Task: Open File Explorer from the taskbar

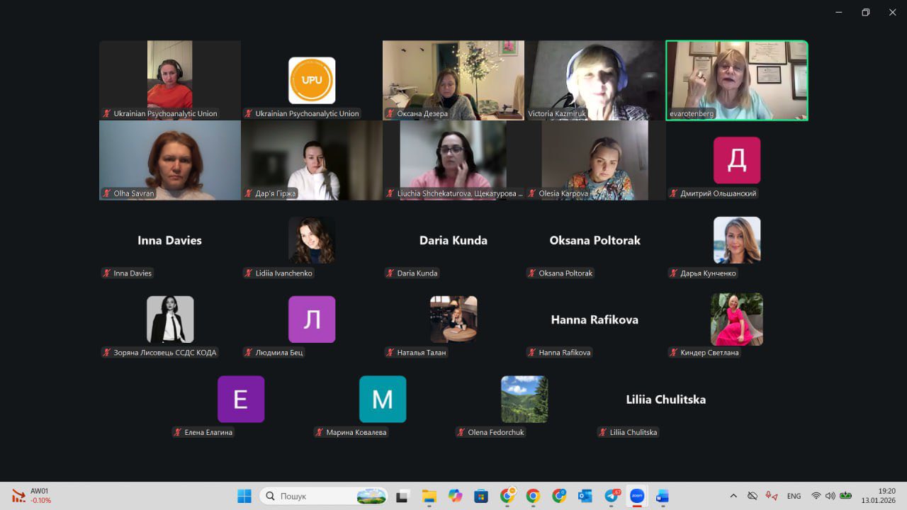Action: pyautogui.click(x=429, y=496)
